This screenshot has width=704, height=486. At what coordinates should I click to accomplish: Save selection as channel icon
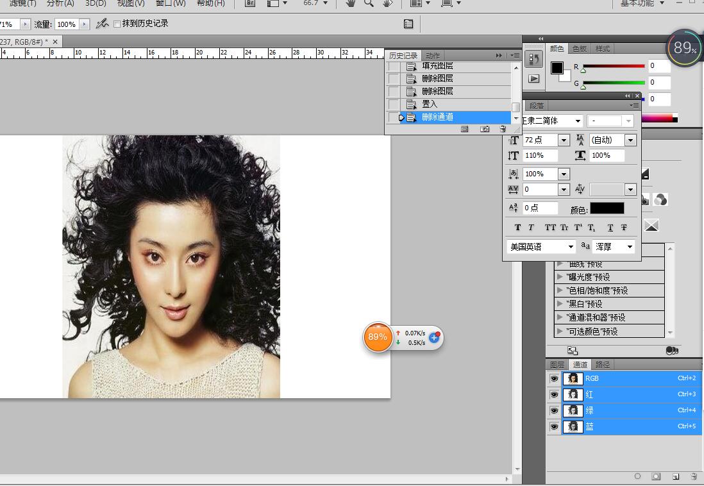click(x=657, y=476)
